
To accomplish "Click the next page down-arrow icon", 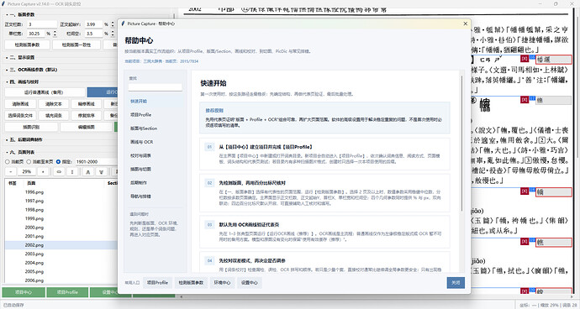I will click(x=102, y=172).
